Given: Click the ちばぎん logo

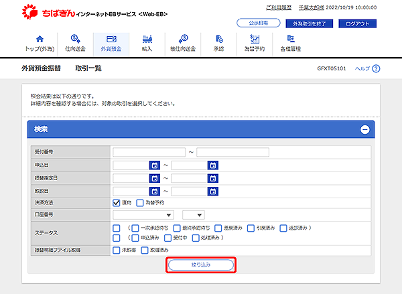Looking at the screenshot, I should pos(48,12).
